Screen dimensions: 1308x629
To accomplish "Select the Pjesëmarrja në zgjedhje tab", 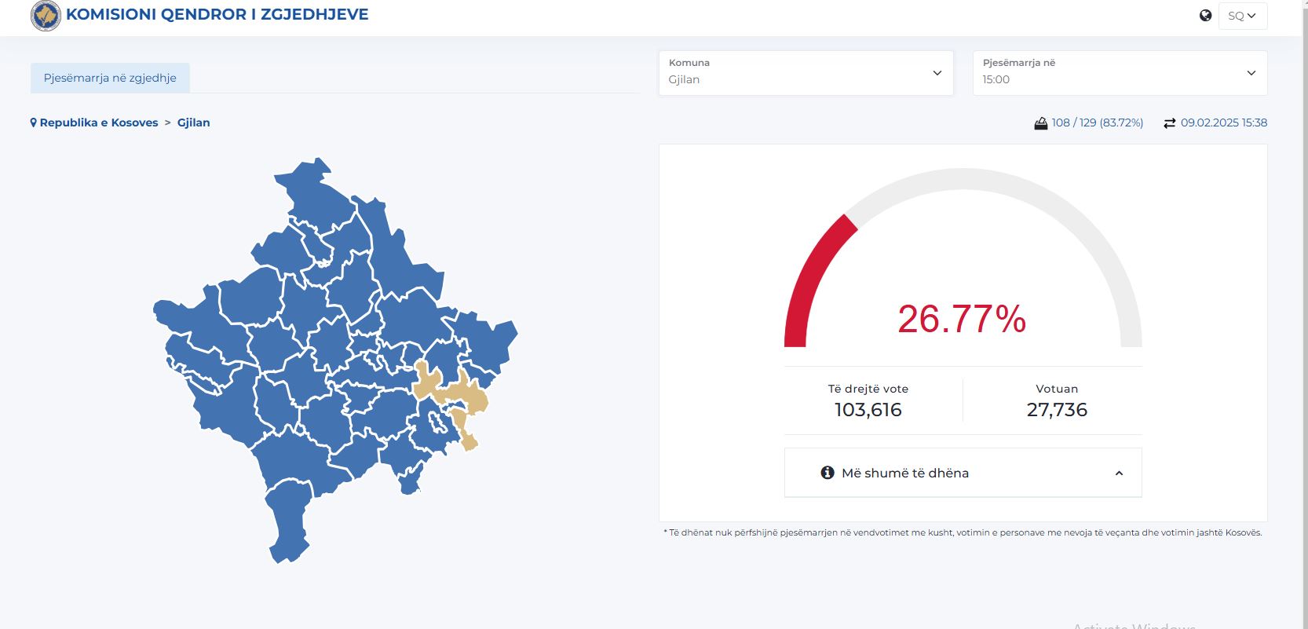I will 110,79.
